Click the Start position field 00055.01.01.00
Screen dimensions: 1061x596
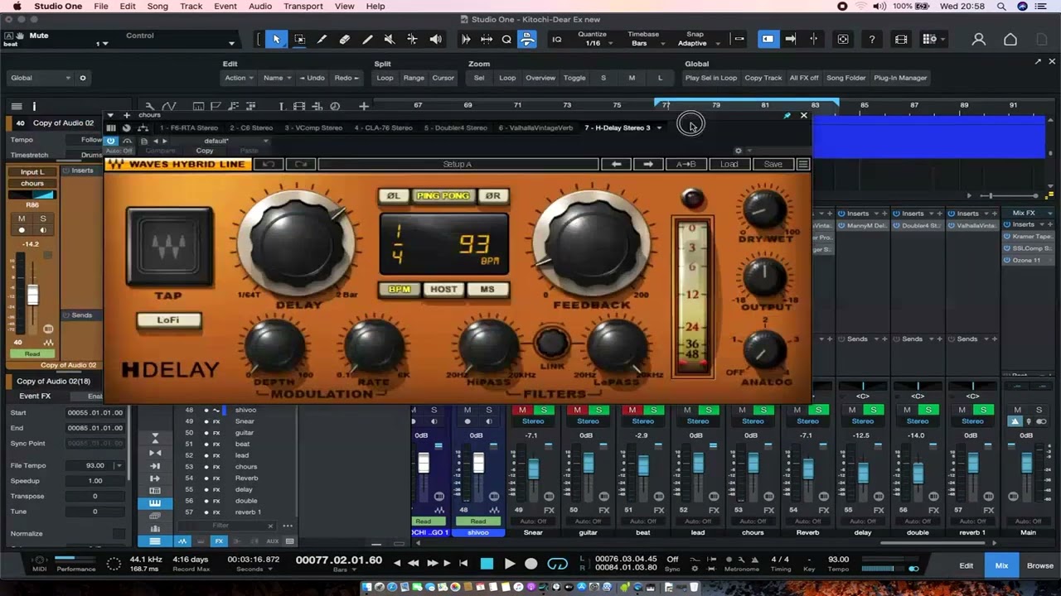tap(94, 413)
